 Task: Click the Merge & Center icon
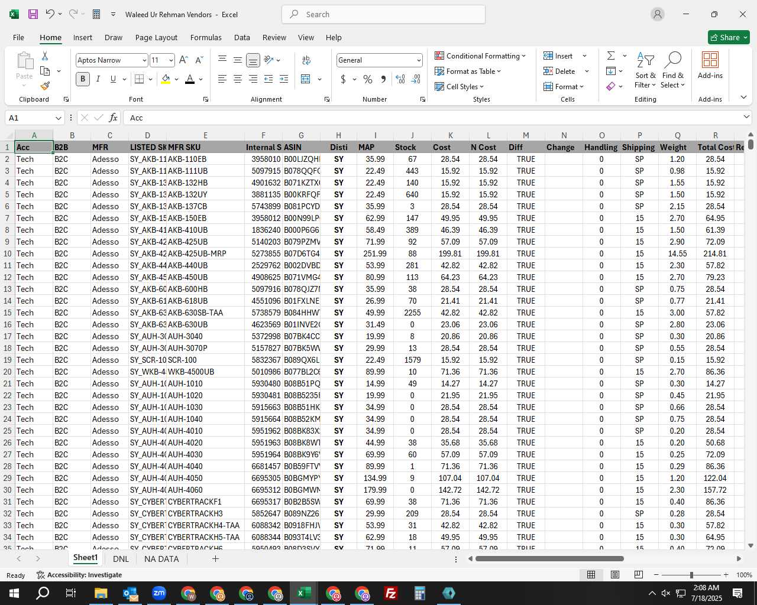(306, 79)
